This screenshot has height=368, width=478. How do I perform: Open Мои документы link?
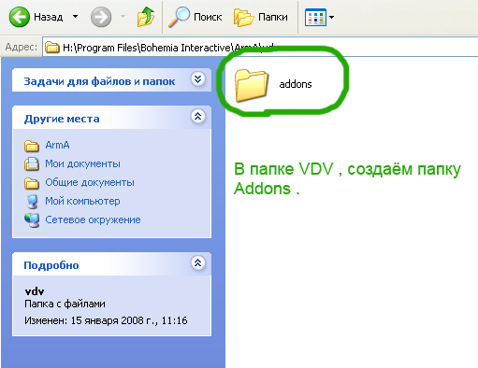[82, 163]
